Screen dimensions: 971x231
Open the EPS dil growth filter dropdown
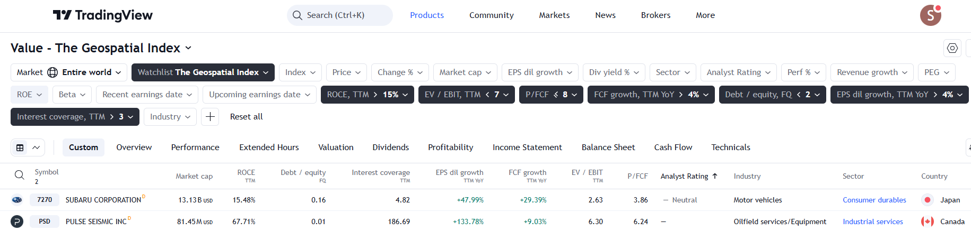tap(540, 72)
